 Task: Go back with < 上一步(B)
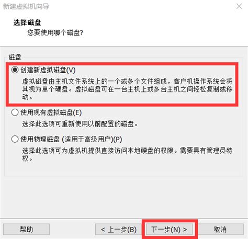pyautogui.click(x=119, y=229)
